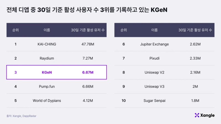Click the left table's 순위 header
This screenshot has width=221, height=124.
(15, 30)
